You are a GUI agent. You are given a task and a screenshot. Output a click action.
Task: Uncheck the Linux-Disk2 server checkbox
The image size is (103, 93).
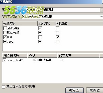(x=4, y=60)
